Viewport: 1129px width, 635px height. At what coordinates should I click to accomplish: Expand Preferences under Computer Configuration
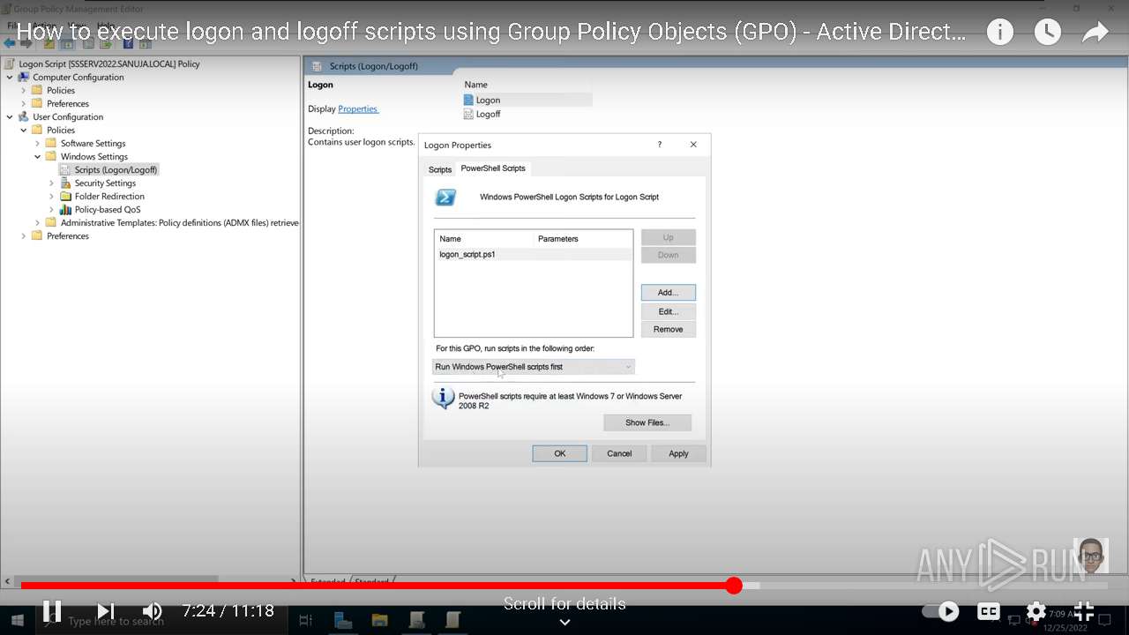pos(24,103)
